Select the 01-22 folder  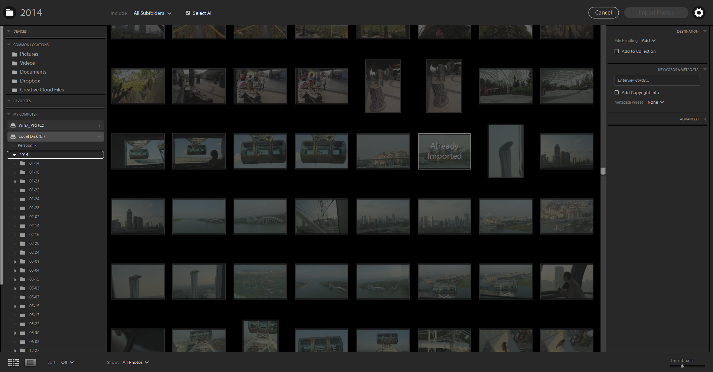point(34,190)
